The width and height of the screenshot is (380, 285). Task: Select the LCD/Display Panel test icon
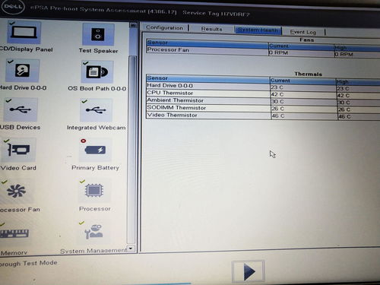pos(24,33)
